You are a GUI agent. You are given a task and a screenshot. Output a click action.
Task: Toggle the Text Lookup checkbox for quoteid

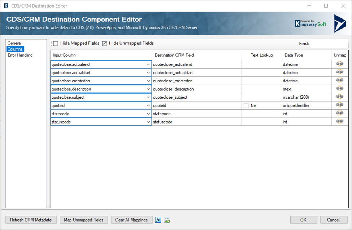[x=246, y=106]
